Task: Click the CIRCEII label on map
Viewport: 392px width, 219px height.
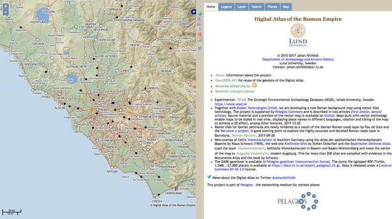Action: [157, 201]
